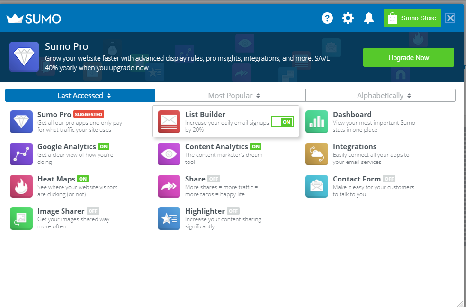This screenshot has width=466, height=307.
Task: Open the Integrations cloud icon
Action: 317,154
